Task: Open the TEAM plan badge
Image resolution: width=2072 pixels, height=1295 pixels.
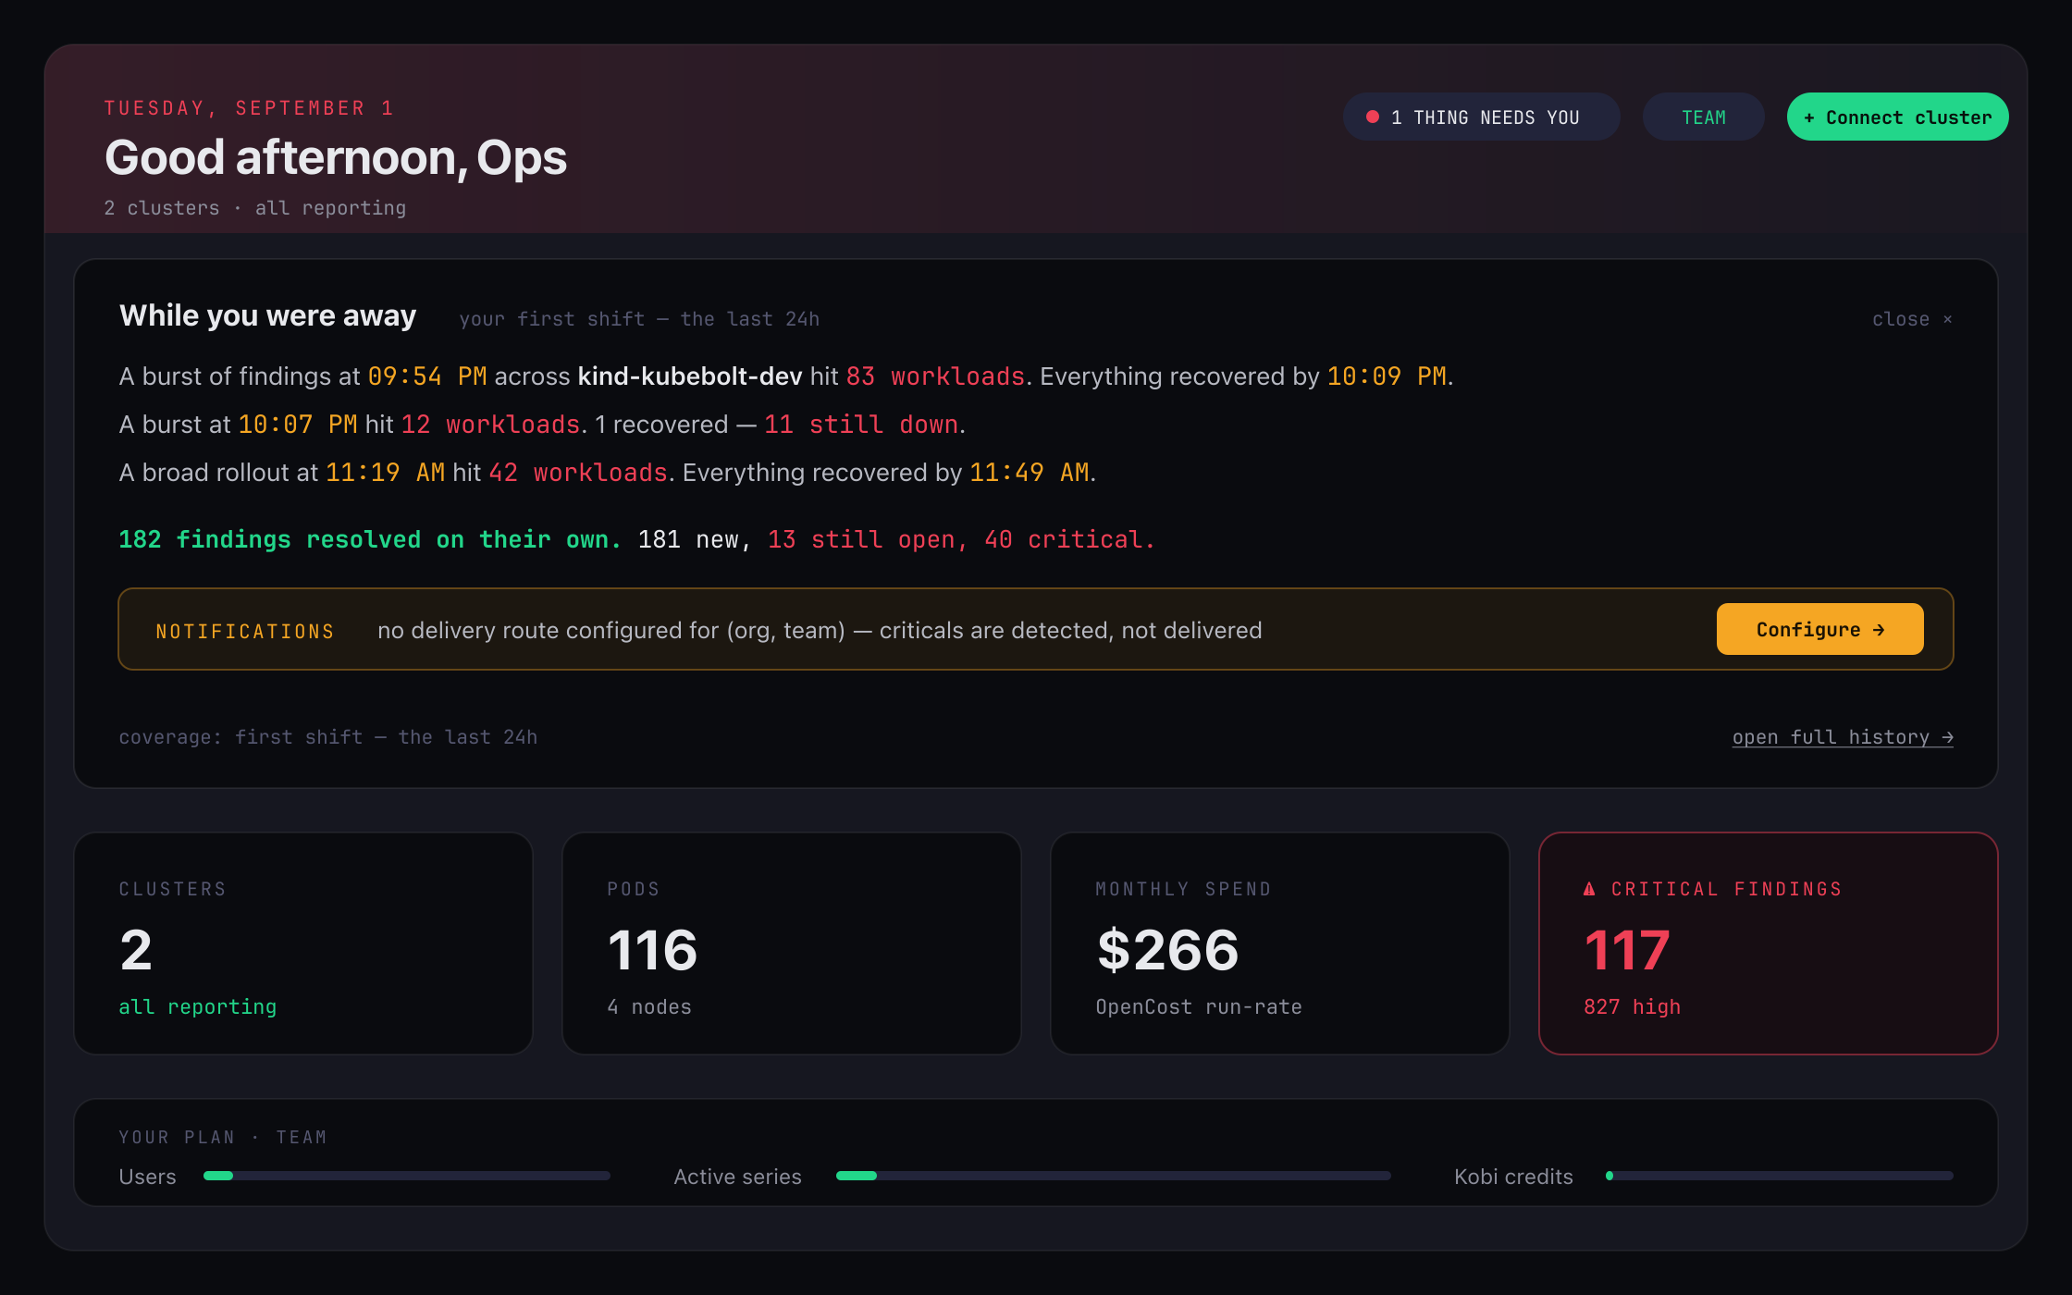Action: (x=1703, y=117)
